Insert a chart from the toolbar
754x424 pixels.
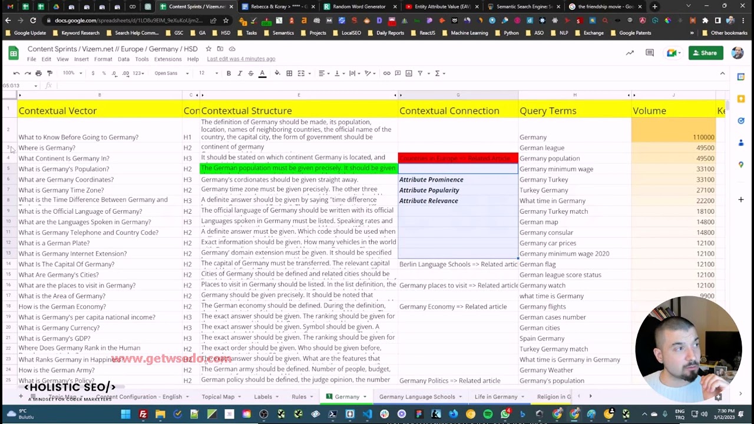[x=409, y=73]
